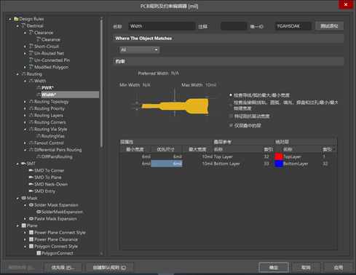
Task: Select Paste Mask Expansion in tree
Action: pos(55,219)
